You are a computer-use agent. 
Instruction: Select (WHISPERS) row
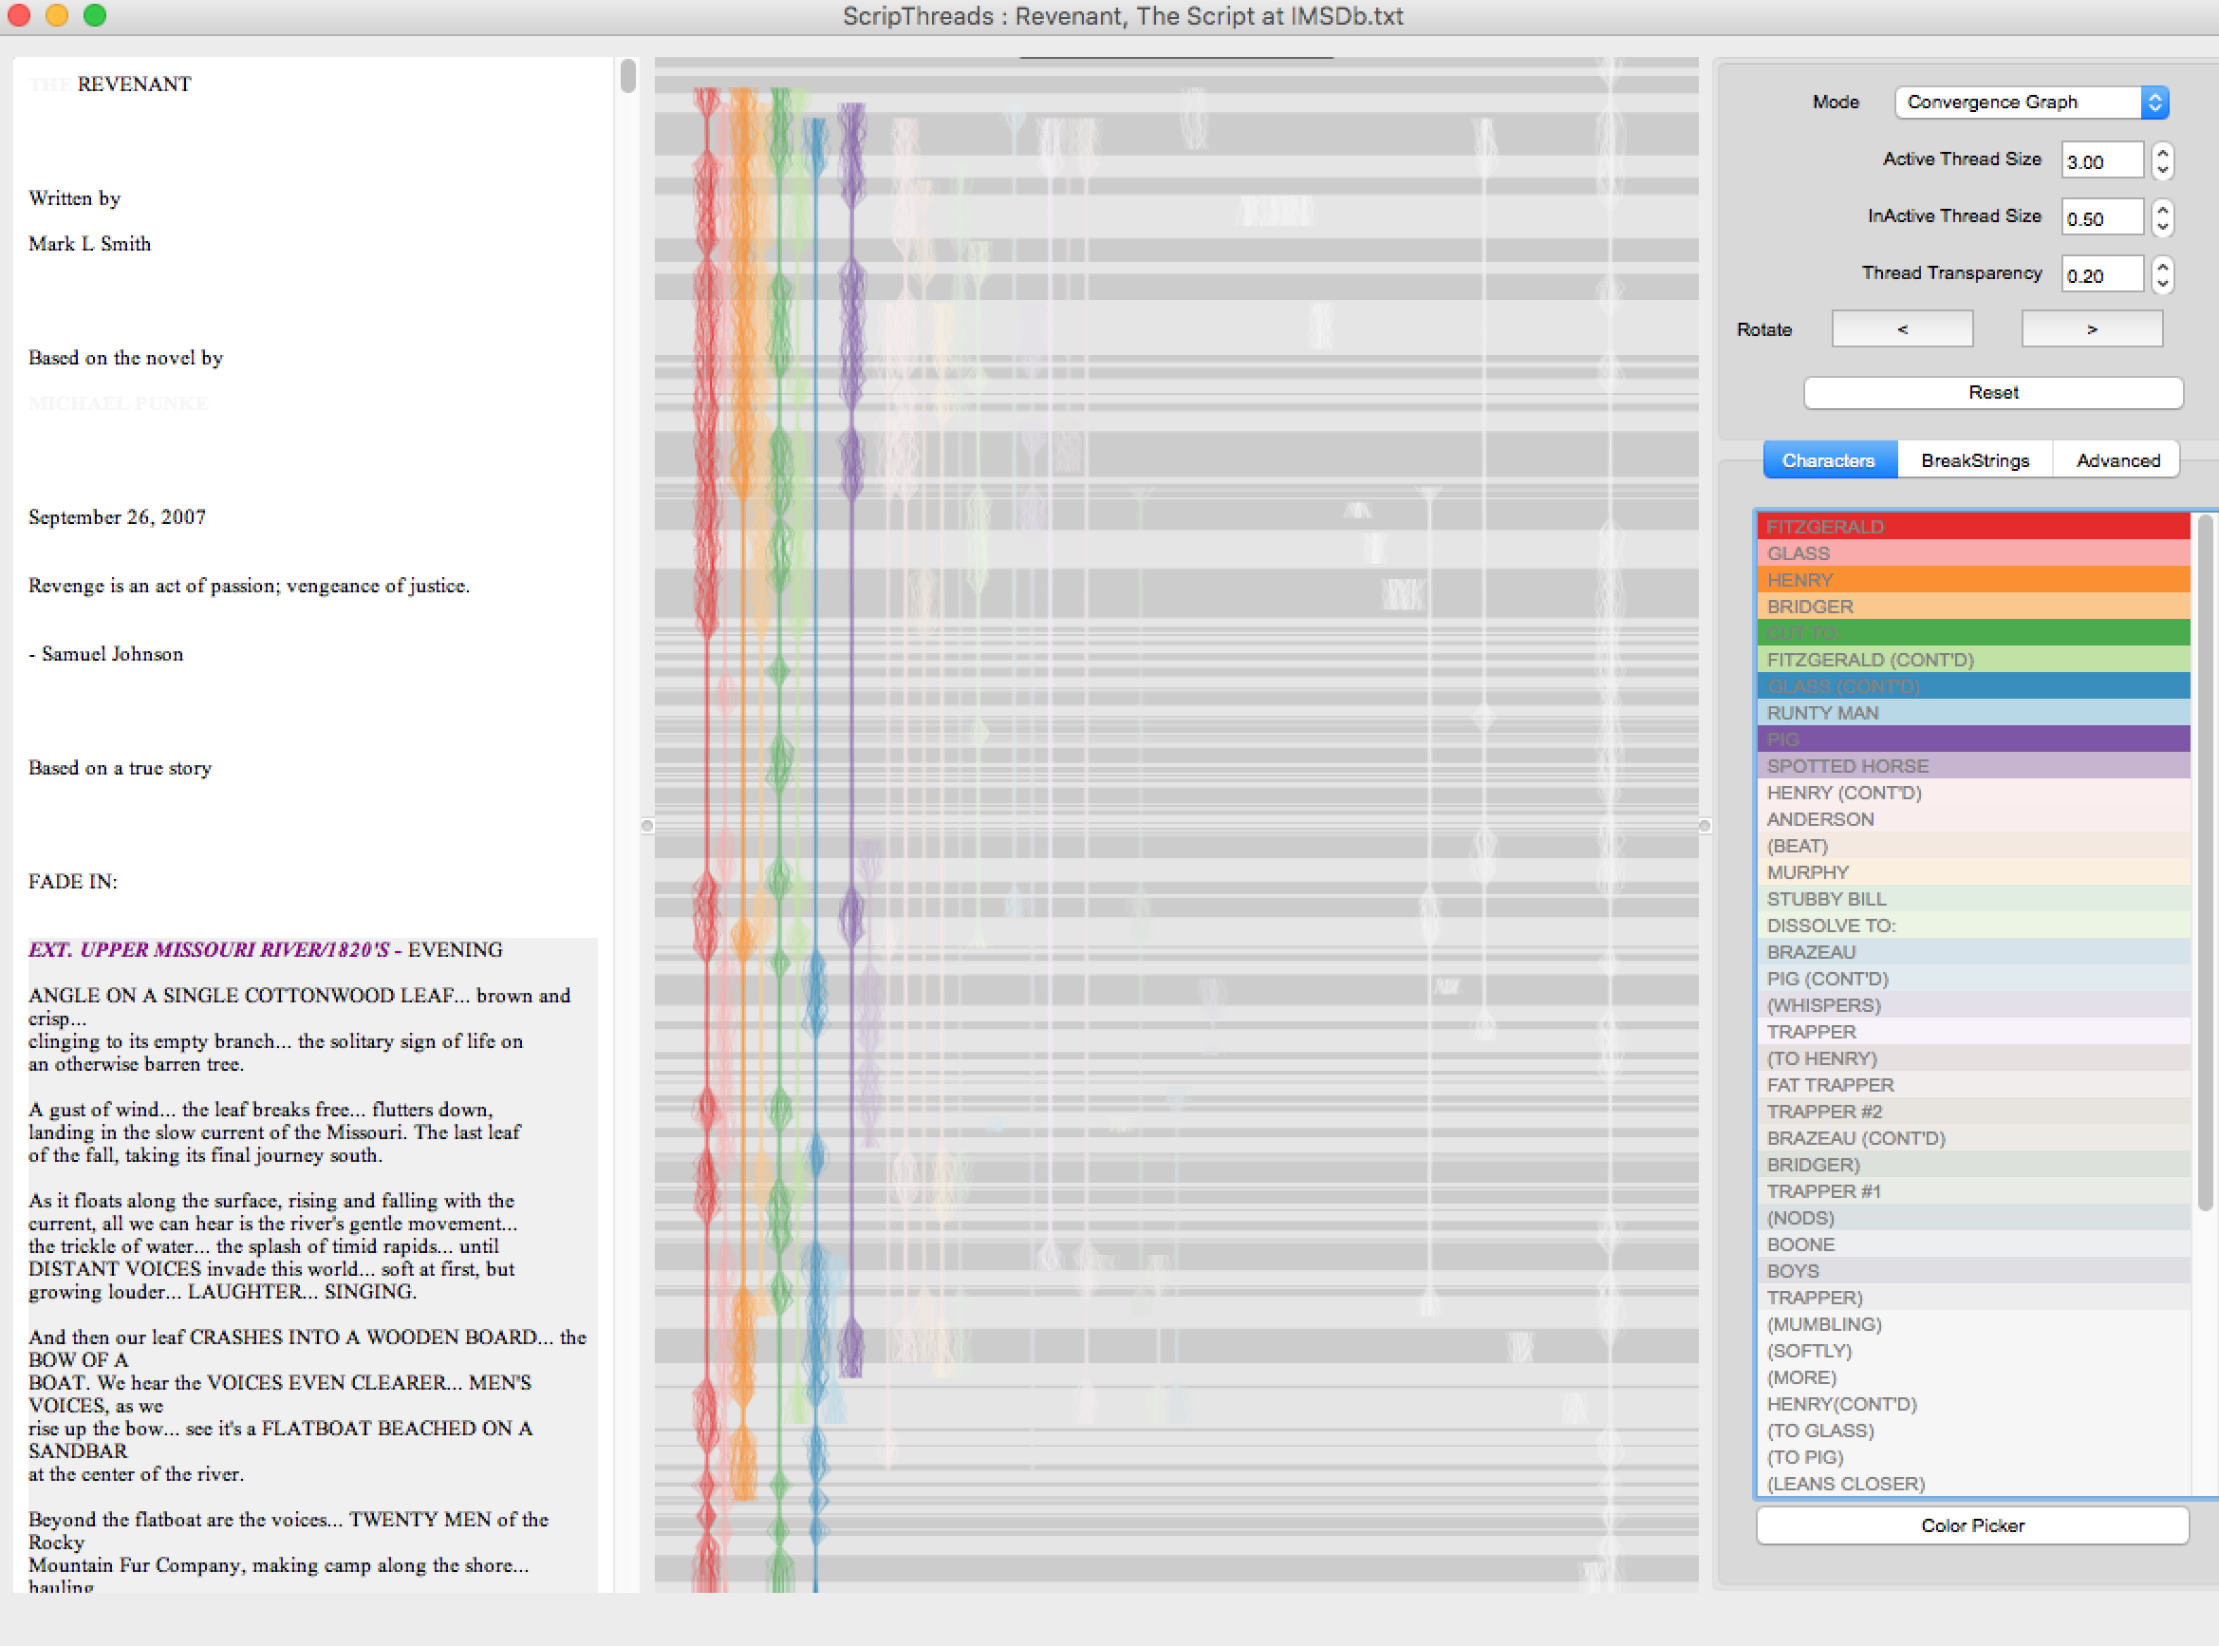click(1973, 1004)
